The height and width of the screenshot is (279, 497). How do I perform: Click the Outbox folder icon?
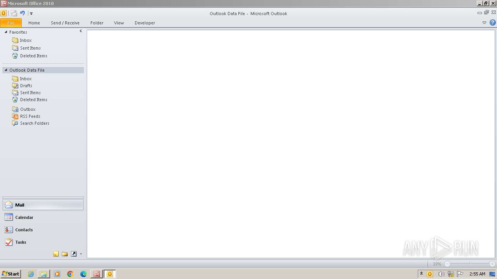pos(15,109)
